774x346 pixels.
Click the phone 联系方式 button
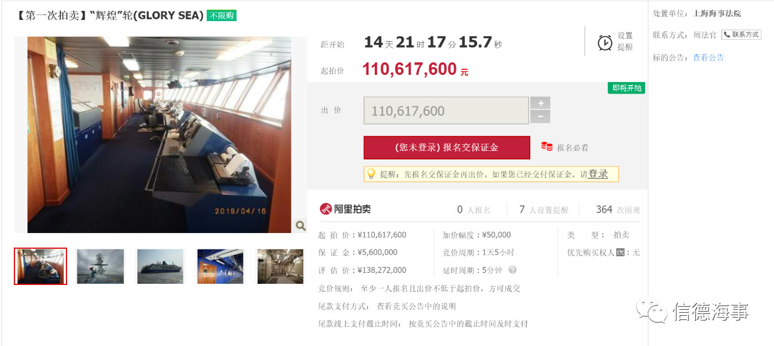pos(741,35)
